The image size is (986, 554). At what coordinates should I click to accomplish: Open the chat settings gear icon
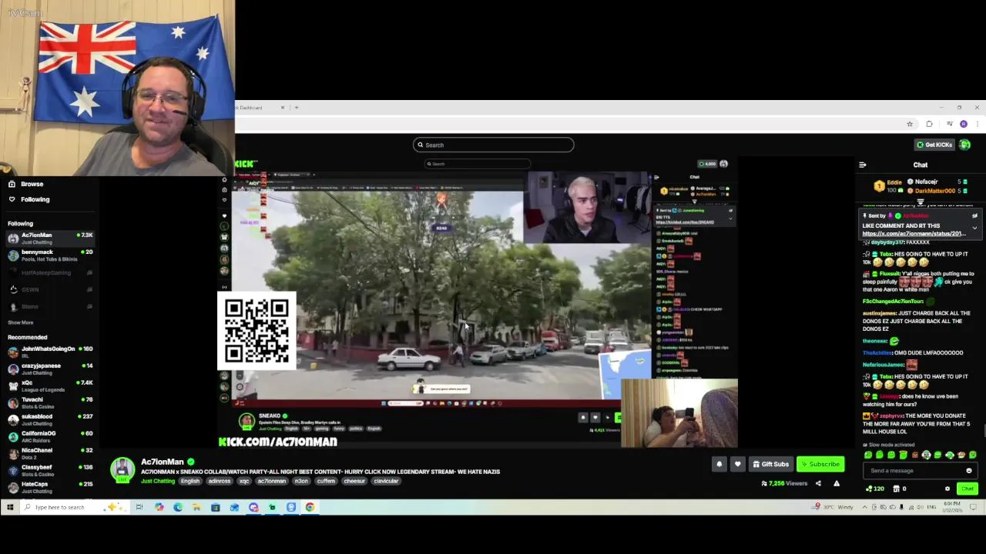[947, 489]
